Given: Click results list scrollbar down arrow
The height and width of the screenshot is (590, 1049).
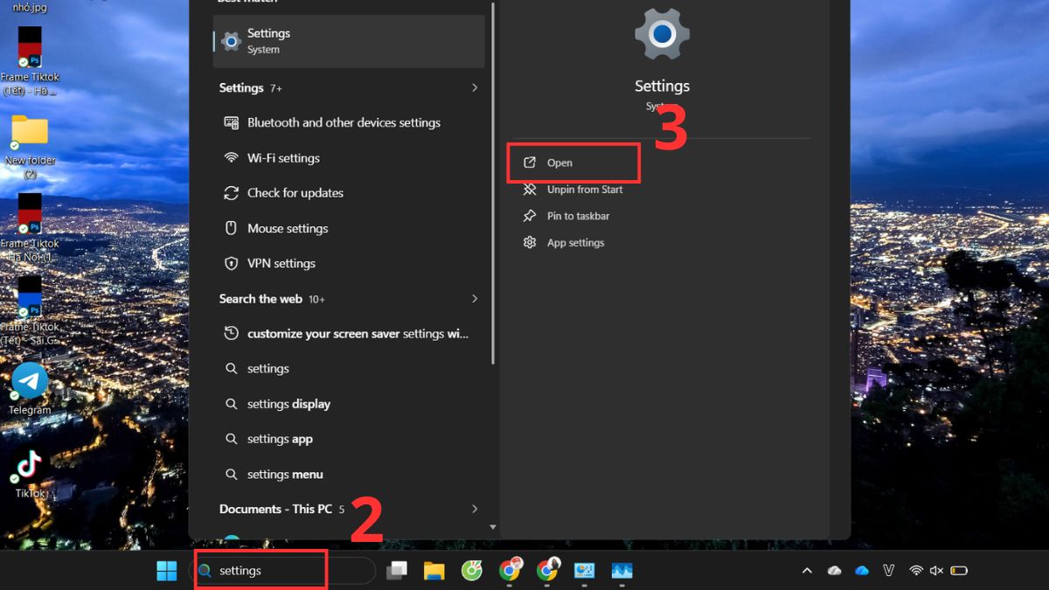Looking at the screenshot, I should (x=492, y=527).
